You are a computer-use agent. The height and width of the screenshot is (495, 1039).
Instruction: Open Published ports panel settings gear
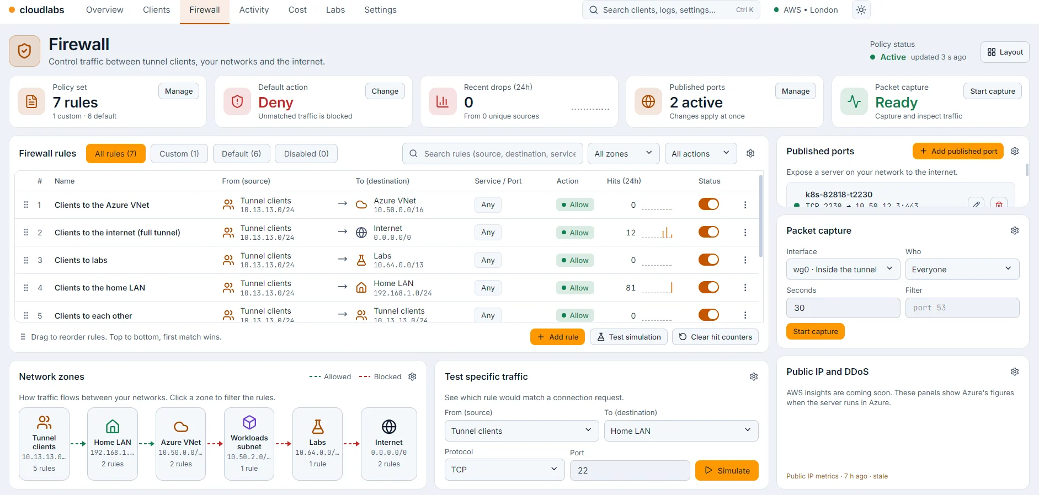pyautogui.click(x=1015, y=151)
